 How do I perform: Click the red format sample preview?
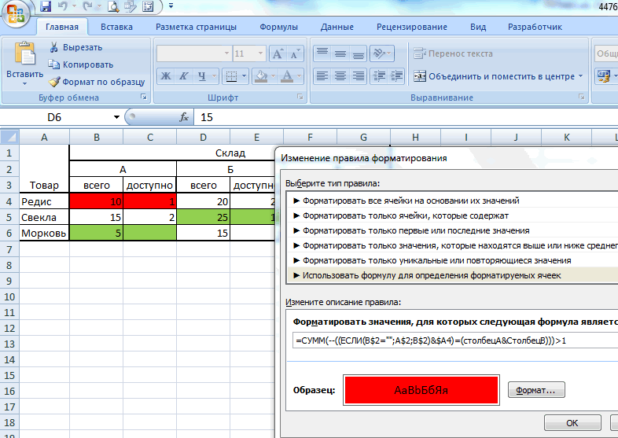(x=421, y=390)
